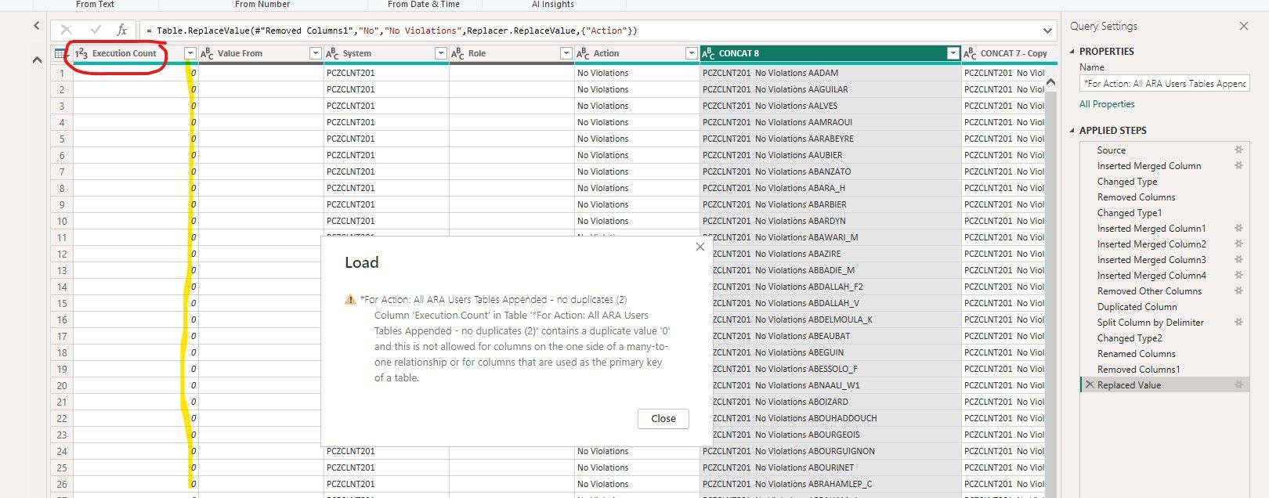Change data type icon of CONCAT 7 - Copy column

[x=970, y=53]
